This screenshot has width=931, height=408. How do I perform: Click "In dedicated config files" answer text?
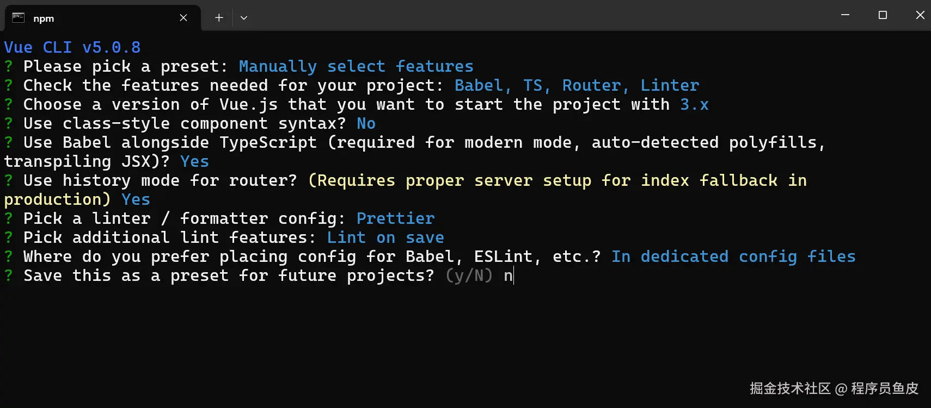[x=733, y=256]
